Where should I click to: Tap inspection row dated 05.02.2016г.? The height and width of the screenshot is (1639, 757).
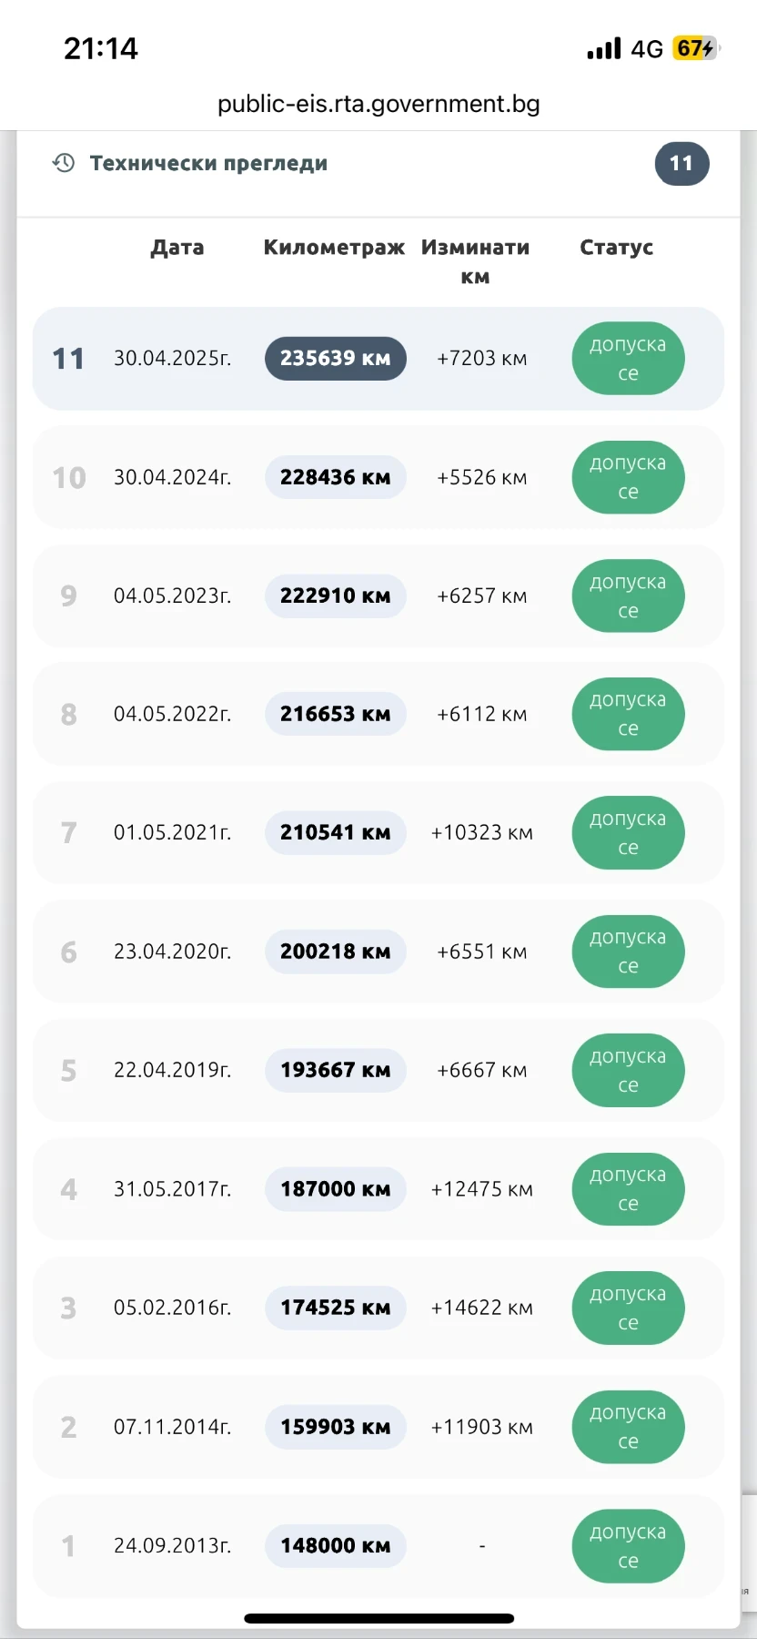[x=172, y=1308]
